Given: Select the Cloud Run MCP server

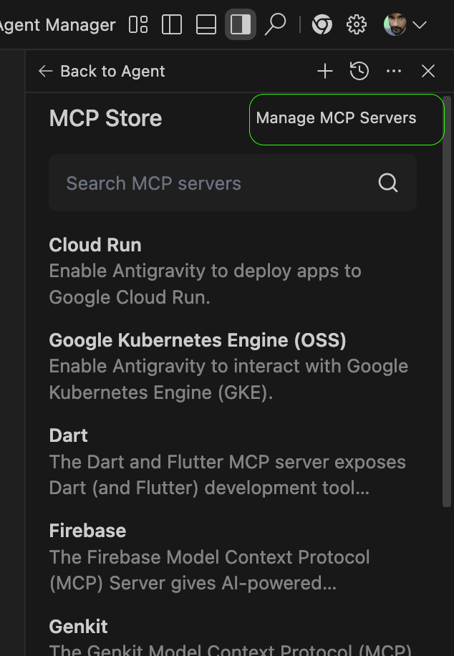Looking at the screenshot, I should click(95, 245).
